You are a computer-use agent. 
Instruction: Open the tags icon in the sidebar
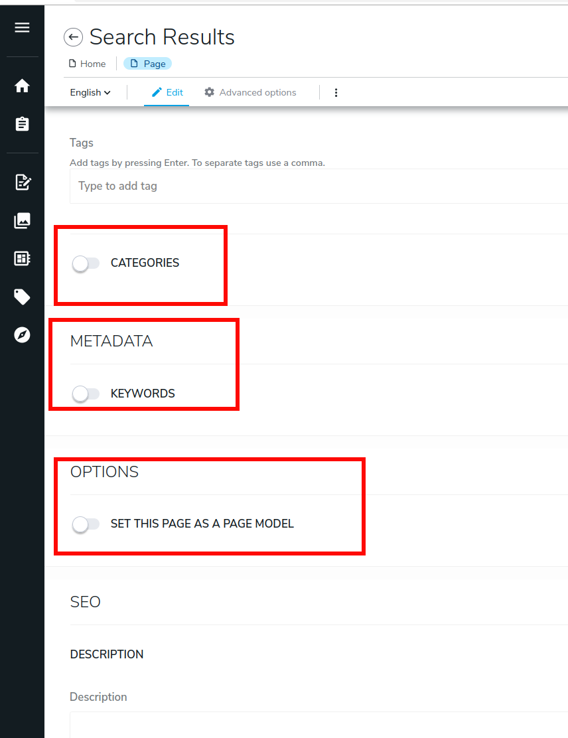click(22, 297)
